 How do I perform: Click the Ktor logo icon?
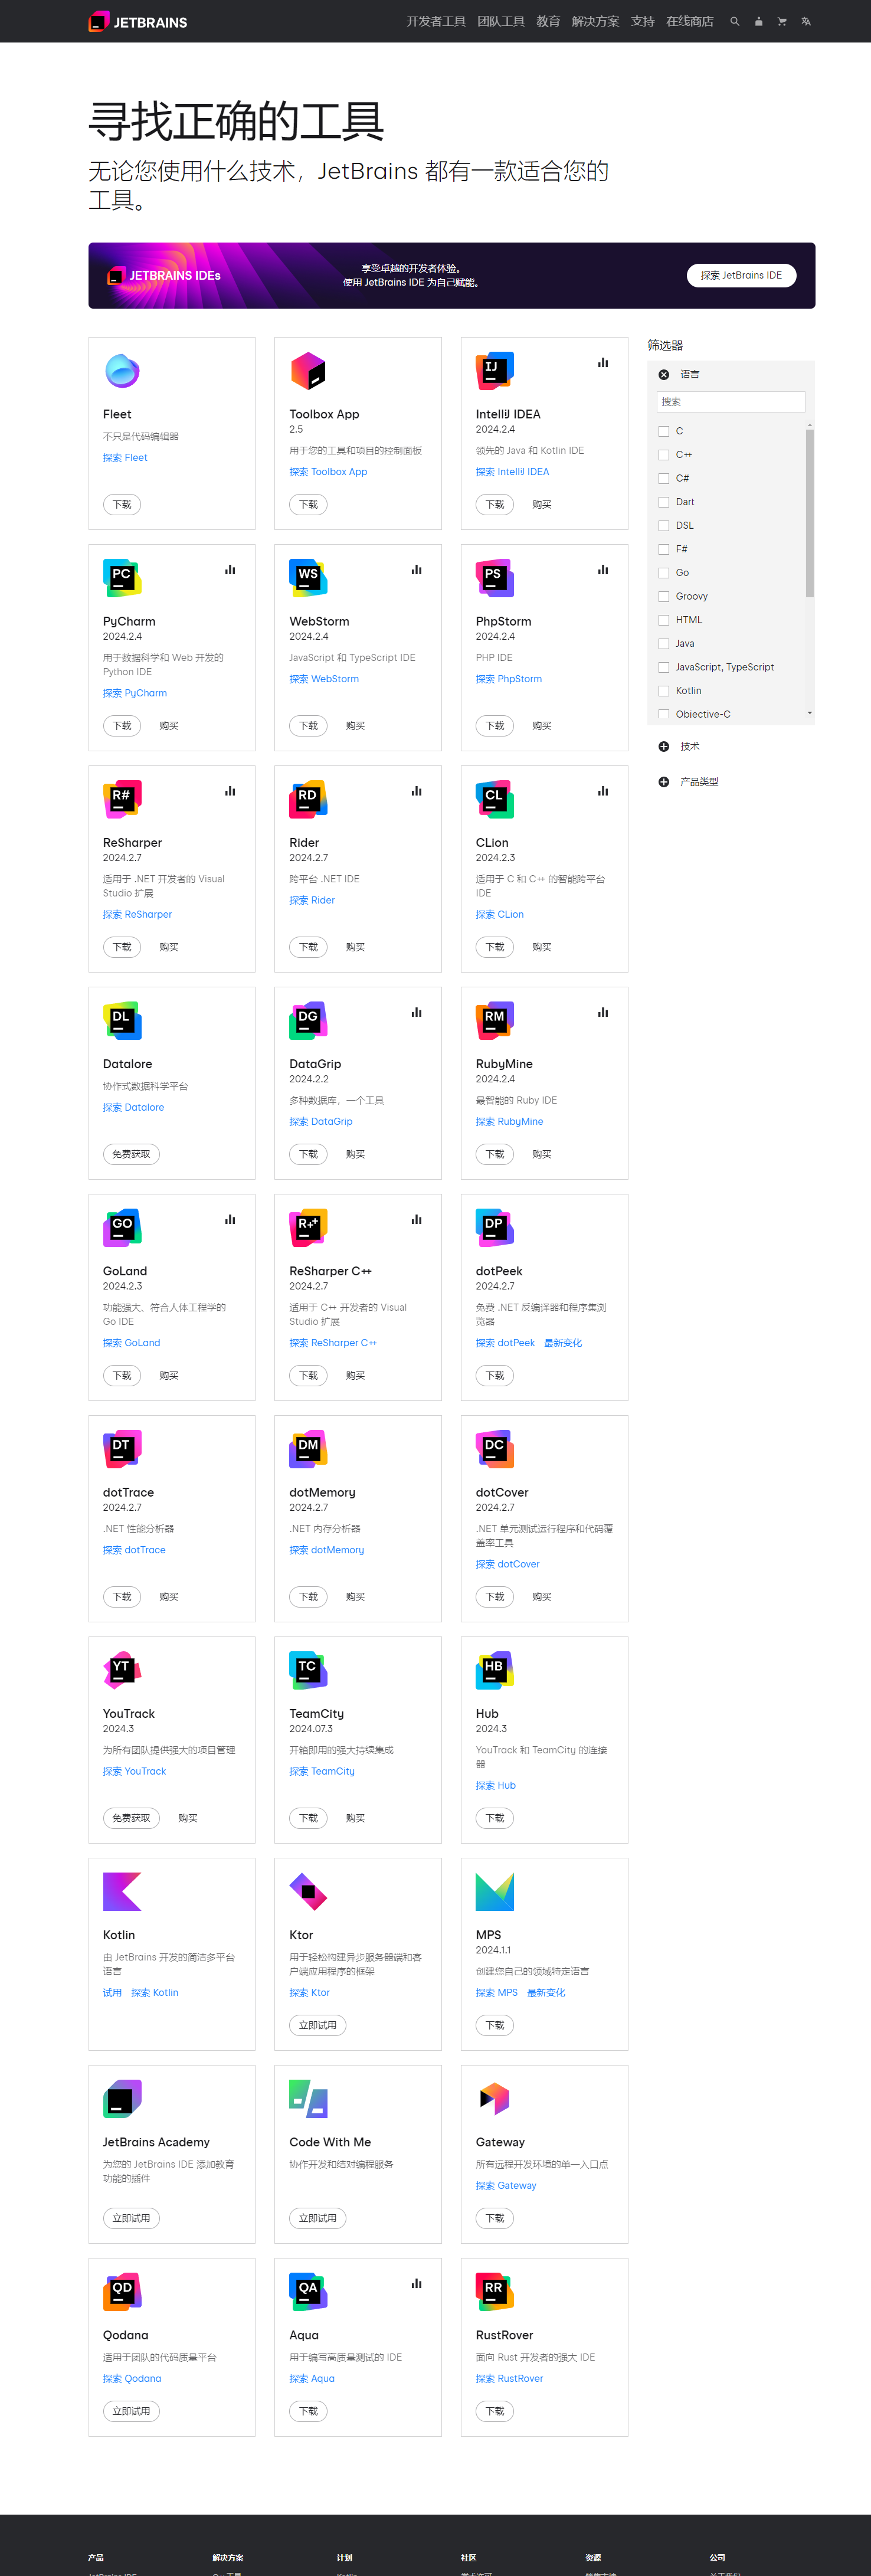[x=308, y=1891]
